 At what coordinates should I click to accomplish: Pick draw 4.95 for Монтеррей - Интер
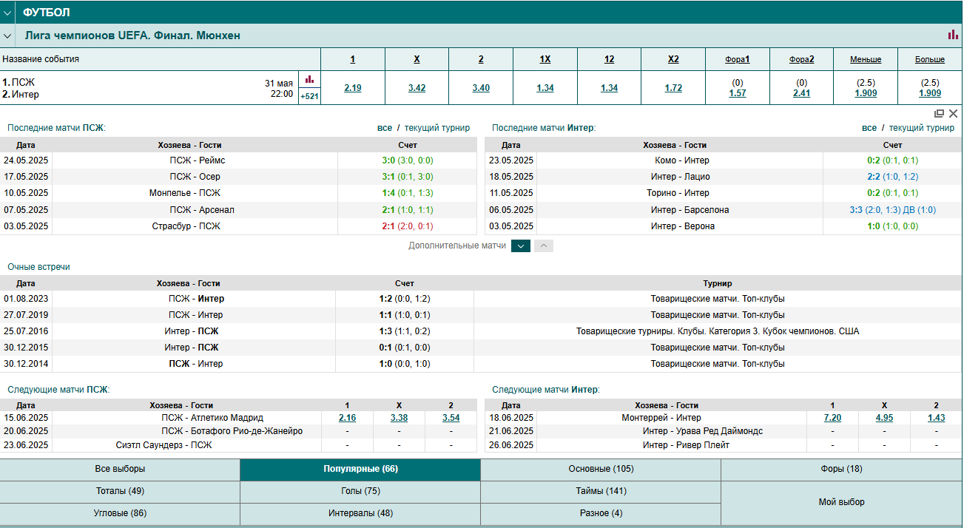[884, 418]
